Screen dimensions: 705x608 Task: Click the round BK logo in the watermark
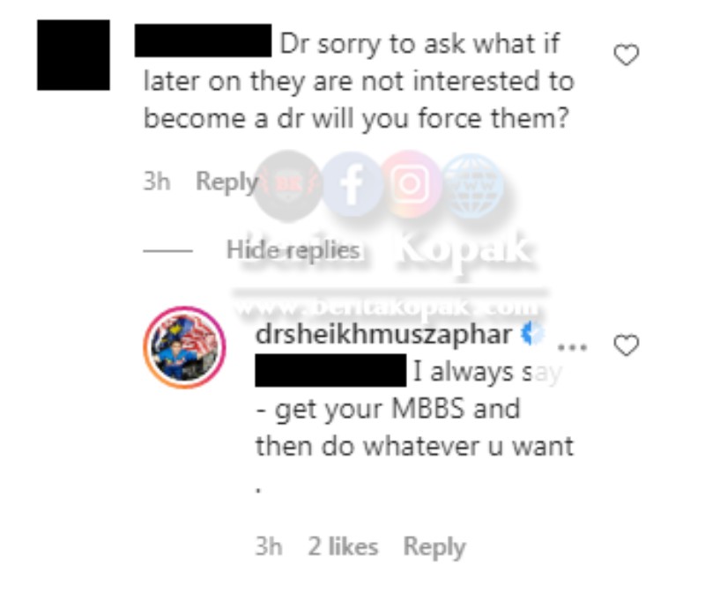pyautogui.click(x=289, y=185)
